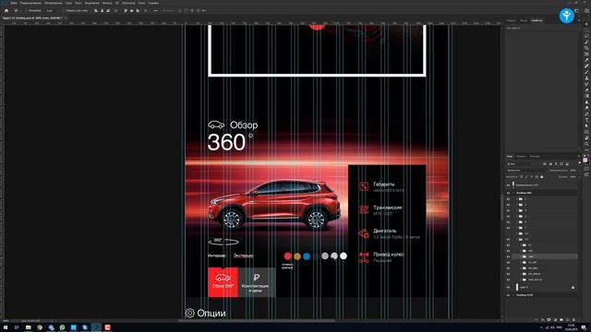The width and height of the screenshot is (591, 332).
Task: Switch to the Контуры tab
Action: click(x=535, y=156)
